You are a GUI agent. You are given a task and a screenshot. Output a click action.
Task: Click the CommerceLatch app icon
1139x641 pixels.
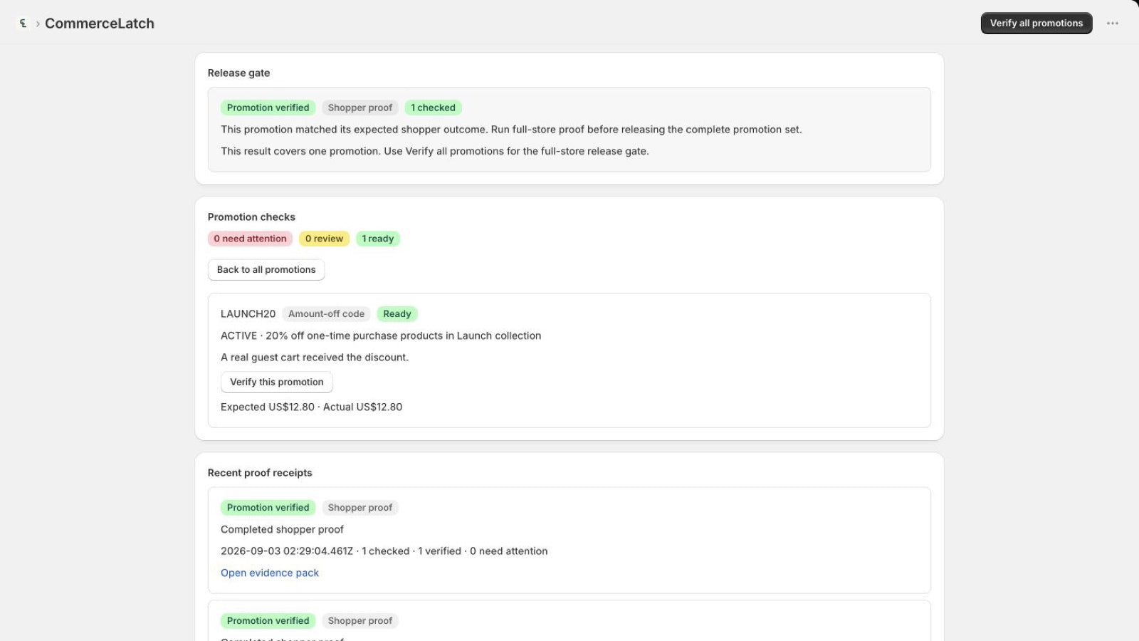point(23,24)
